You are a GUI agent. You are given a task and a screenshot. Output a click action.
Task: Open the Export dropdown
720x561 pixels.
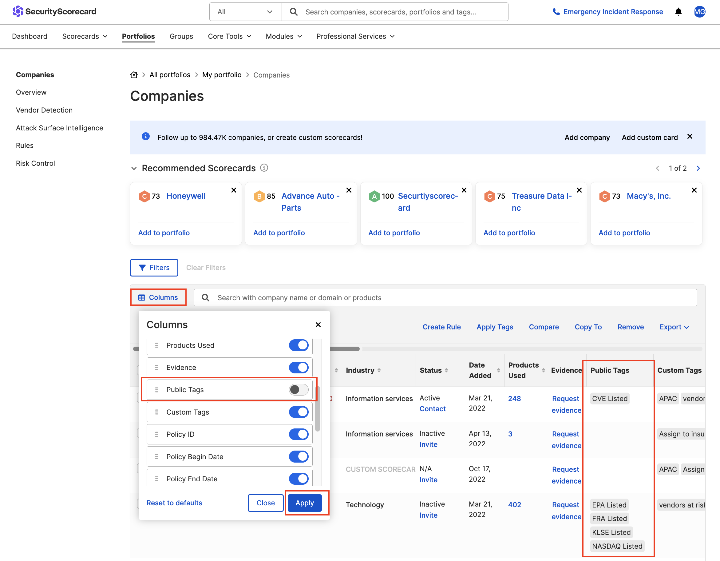[674, 327]
